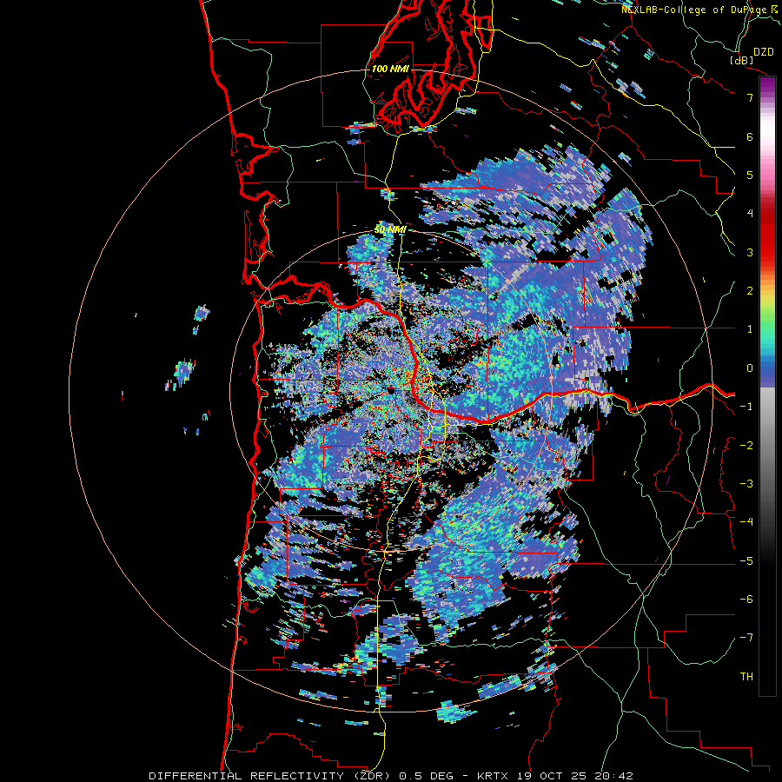Select the "50 NMI" range ring label
This screenshot has width=782, height=782.
tap(390, 230)
